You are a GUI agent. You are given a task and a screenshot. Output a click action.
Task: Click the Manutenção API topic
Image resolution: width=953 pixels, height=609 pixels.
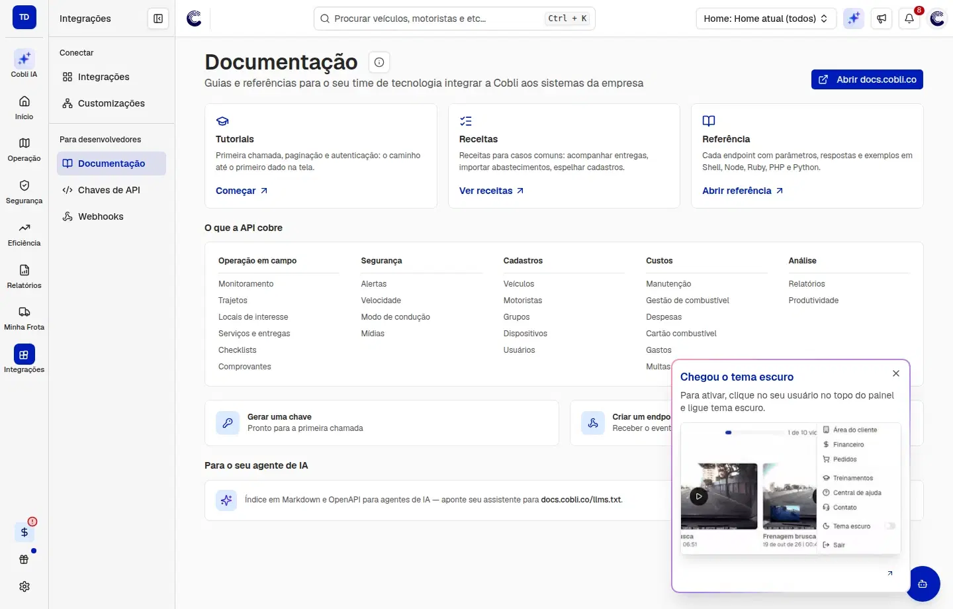click(668, 284)
